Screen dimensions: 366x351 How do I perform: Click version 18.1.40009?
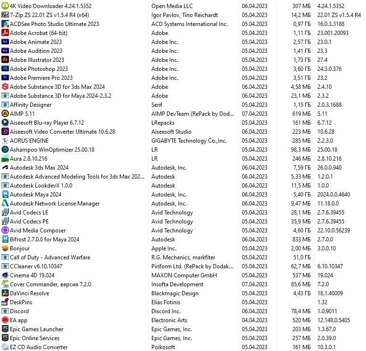330,293
